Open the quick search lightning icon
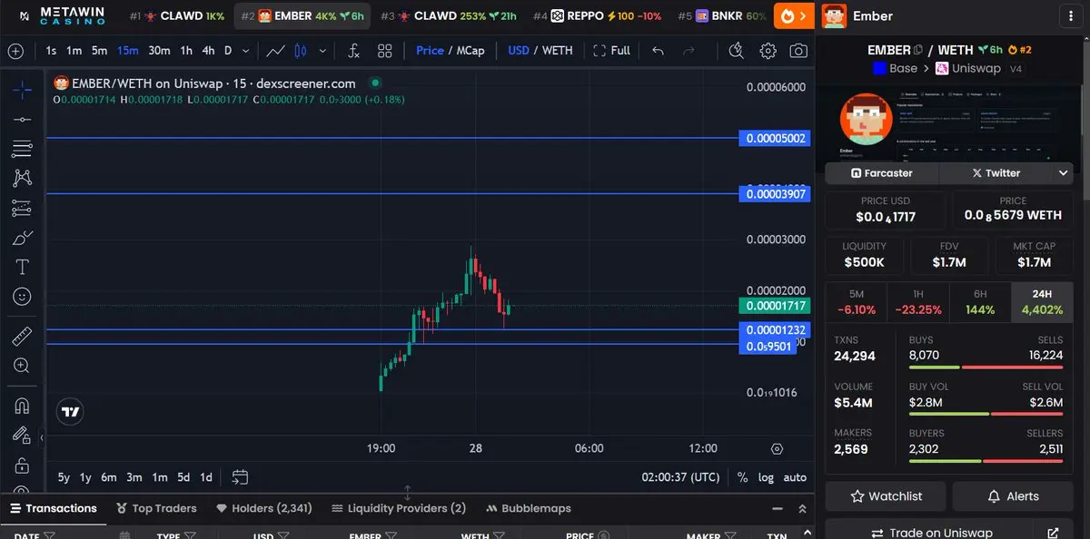 pyautogui.click(x=737, y=51)
